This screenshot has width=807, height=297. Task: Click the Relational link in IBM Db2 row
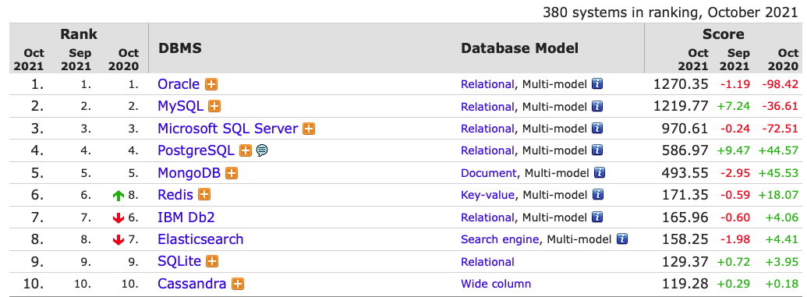487,217
